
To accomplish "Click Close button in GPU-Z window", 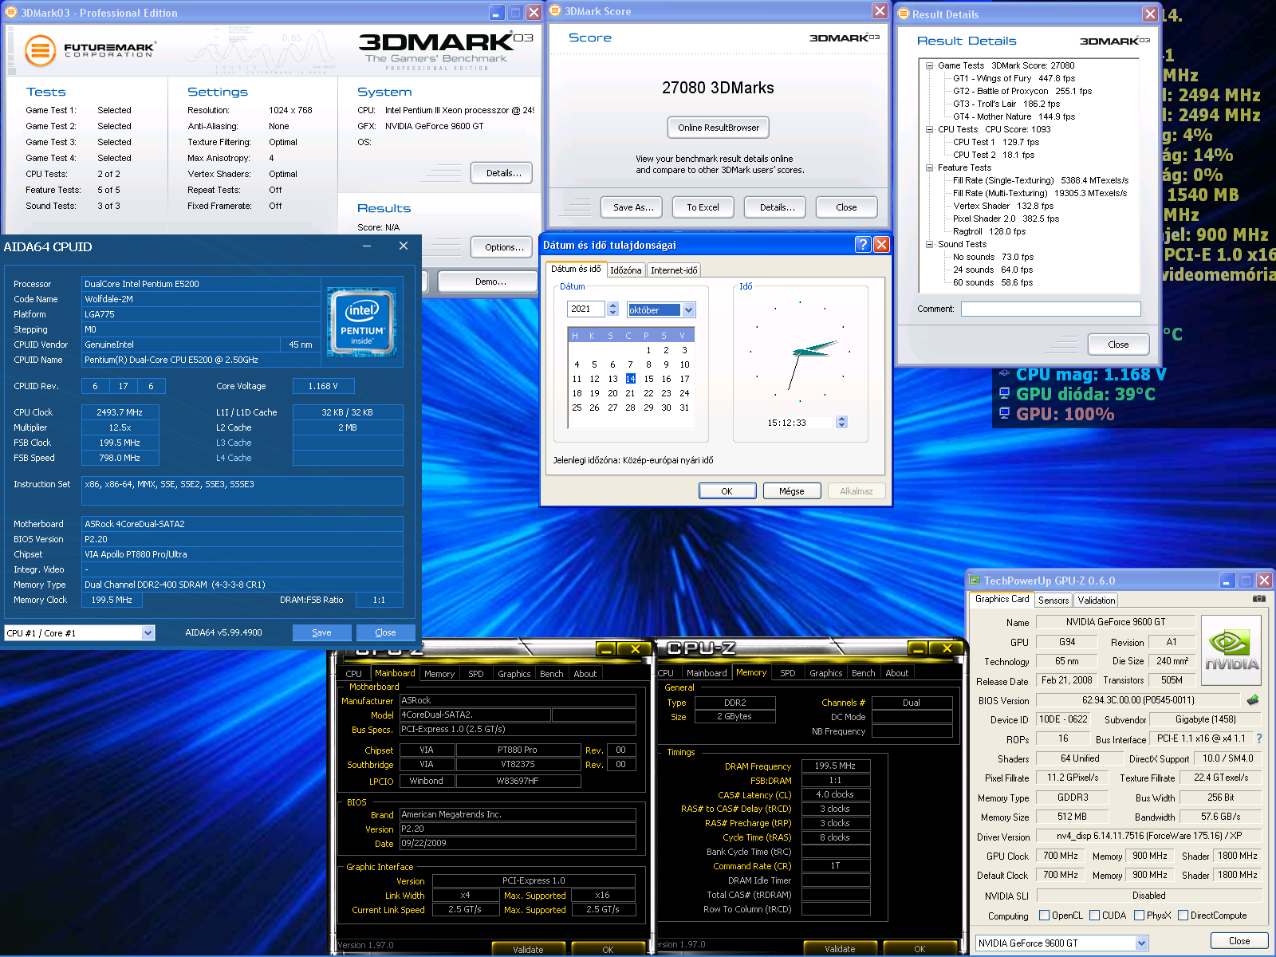I will (1239, 941).
